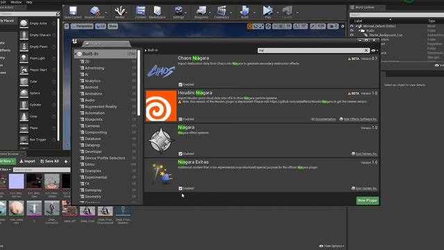Click the Niagara plugin star icon
444x250 pixels.
161,140
